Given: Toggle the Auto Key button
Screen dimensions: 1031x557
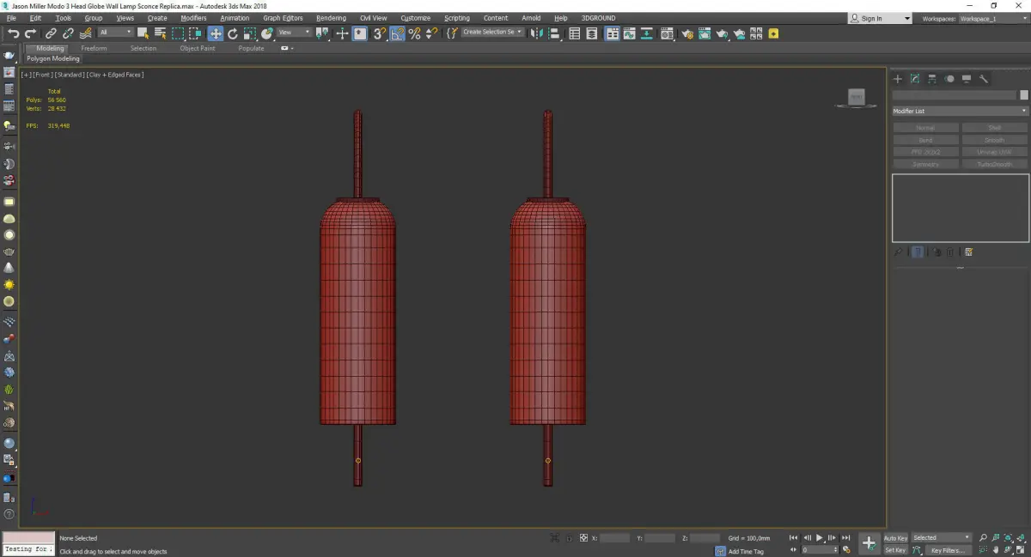Looking at the screenshot, I should [x=895, y=538].
